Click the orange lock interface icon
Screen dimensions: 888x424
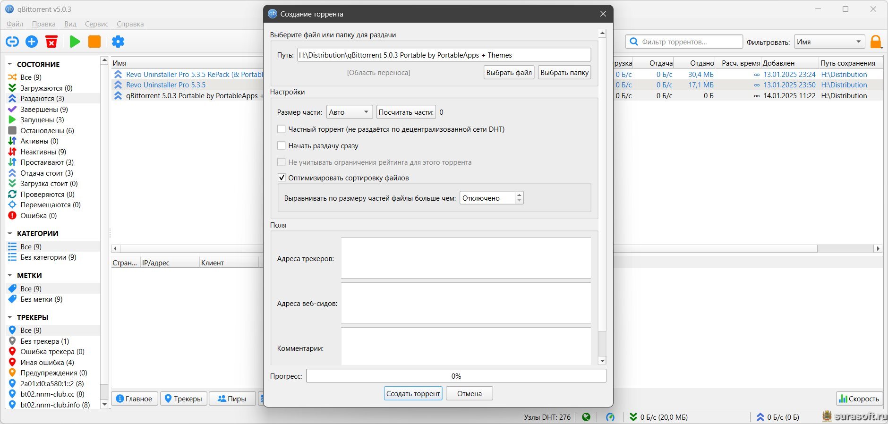(x=876, y=42)
